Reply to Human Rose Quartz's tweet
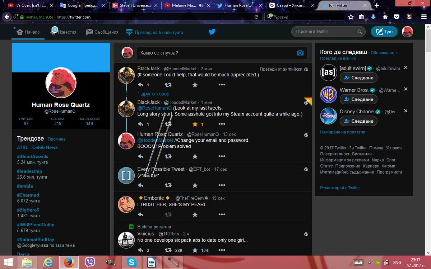Image resolution: width=431 pixels, height=269 pixels. pyautogui.click(x=140, y=156)
